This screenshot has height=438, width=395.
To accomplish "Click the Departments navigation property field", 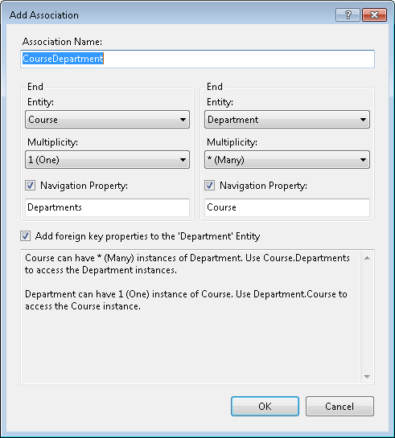I will click(x=107, y=207).
